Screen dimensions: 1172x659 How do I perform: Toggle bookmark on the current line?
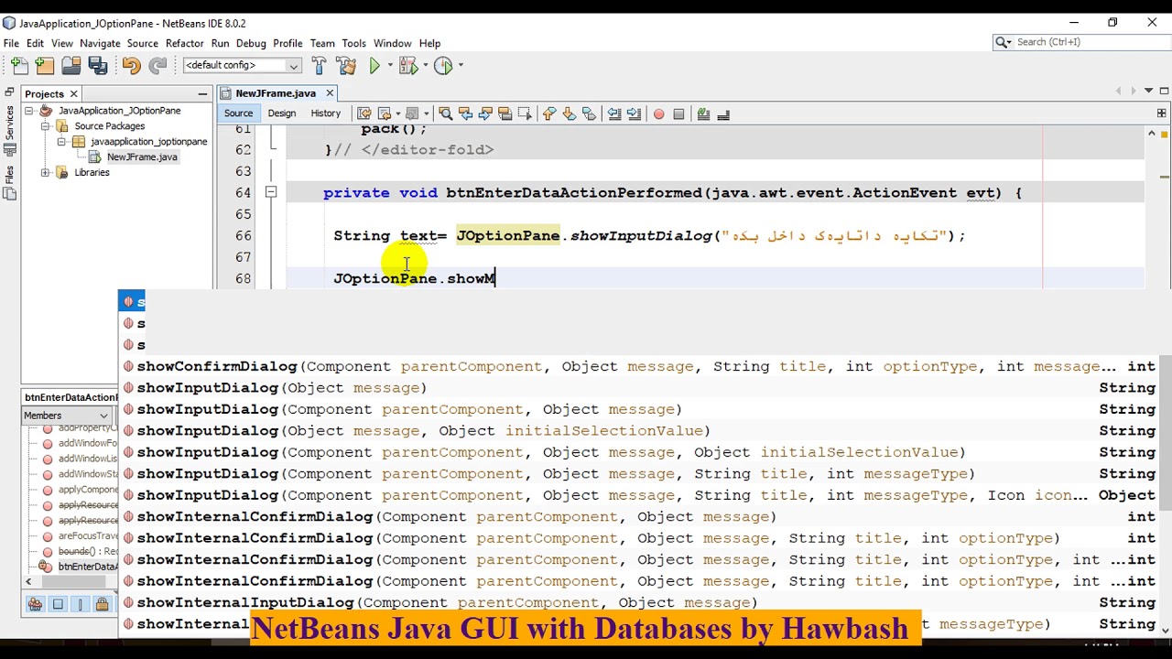coord(589,114)
